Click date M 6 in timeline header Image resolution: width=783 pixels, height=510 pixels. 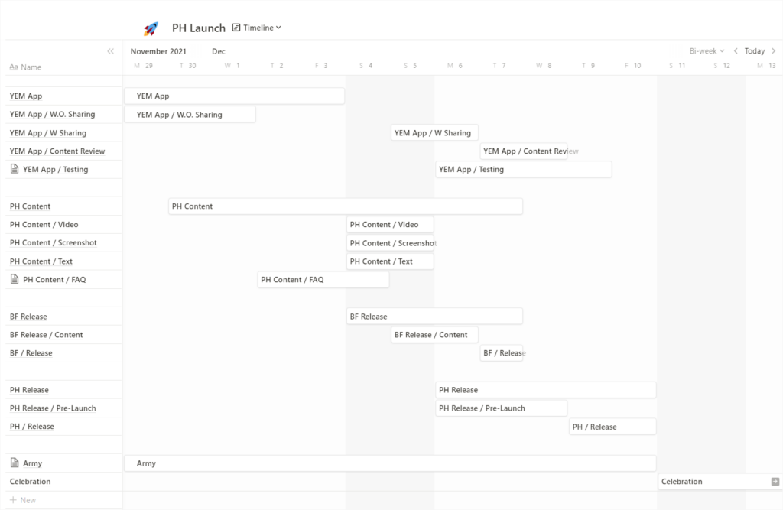coord(455,66)
